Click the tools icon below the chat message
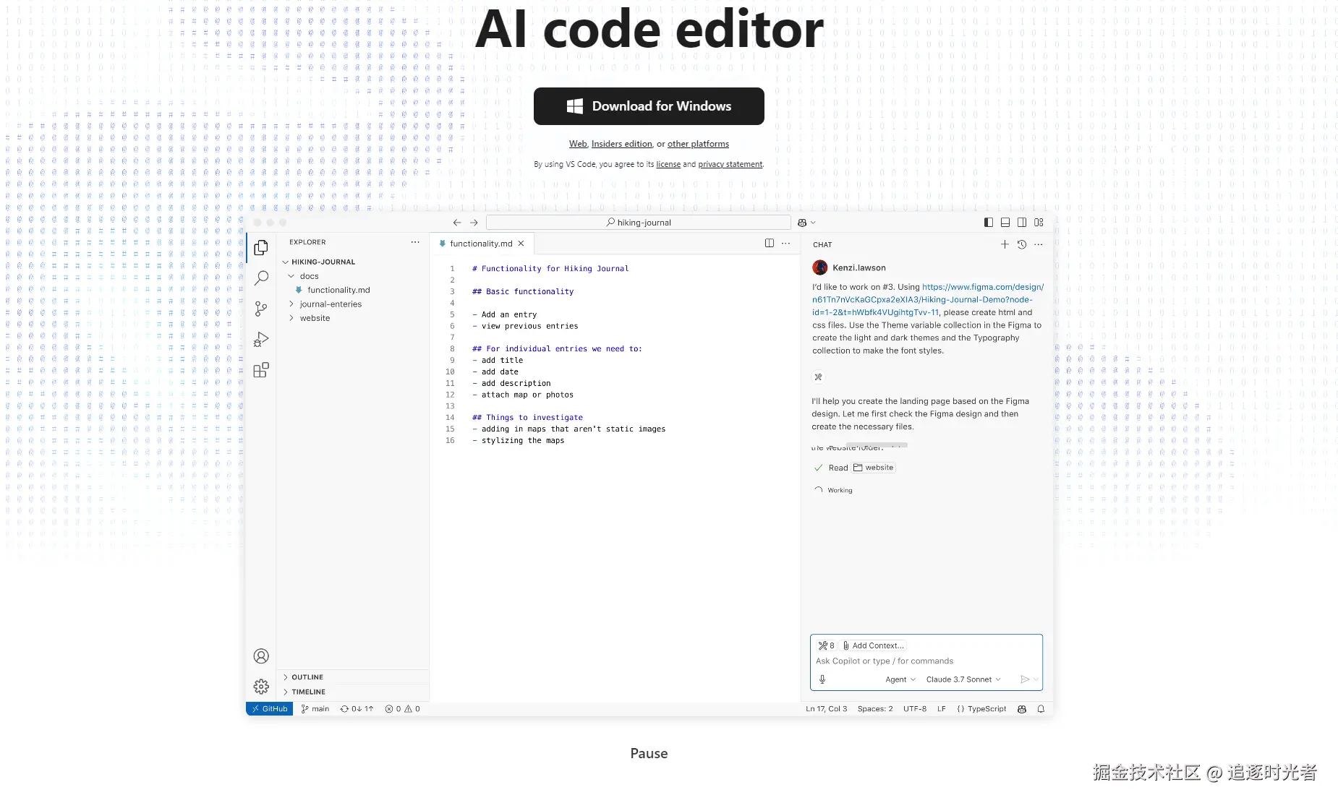 (x=819, y=377)
